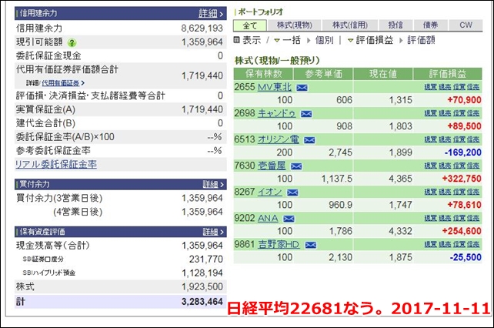Open the CW tab
This screenshot has height=328, width=494.
coord(466,25)
